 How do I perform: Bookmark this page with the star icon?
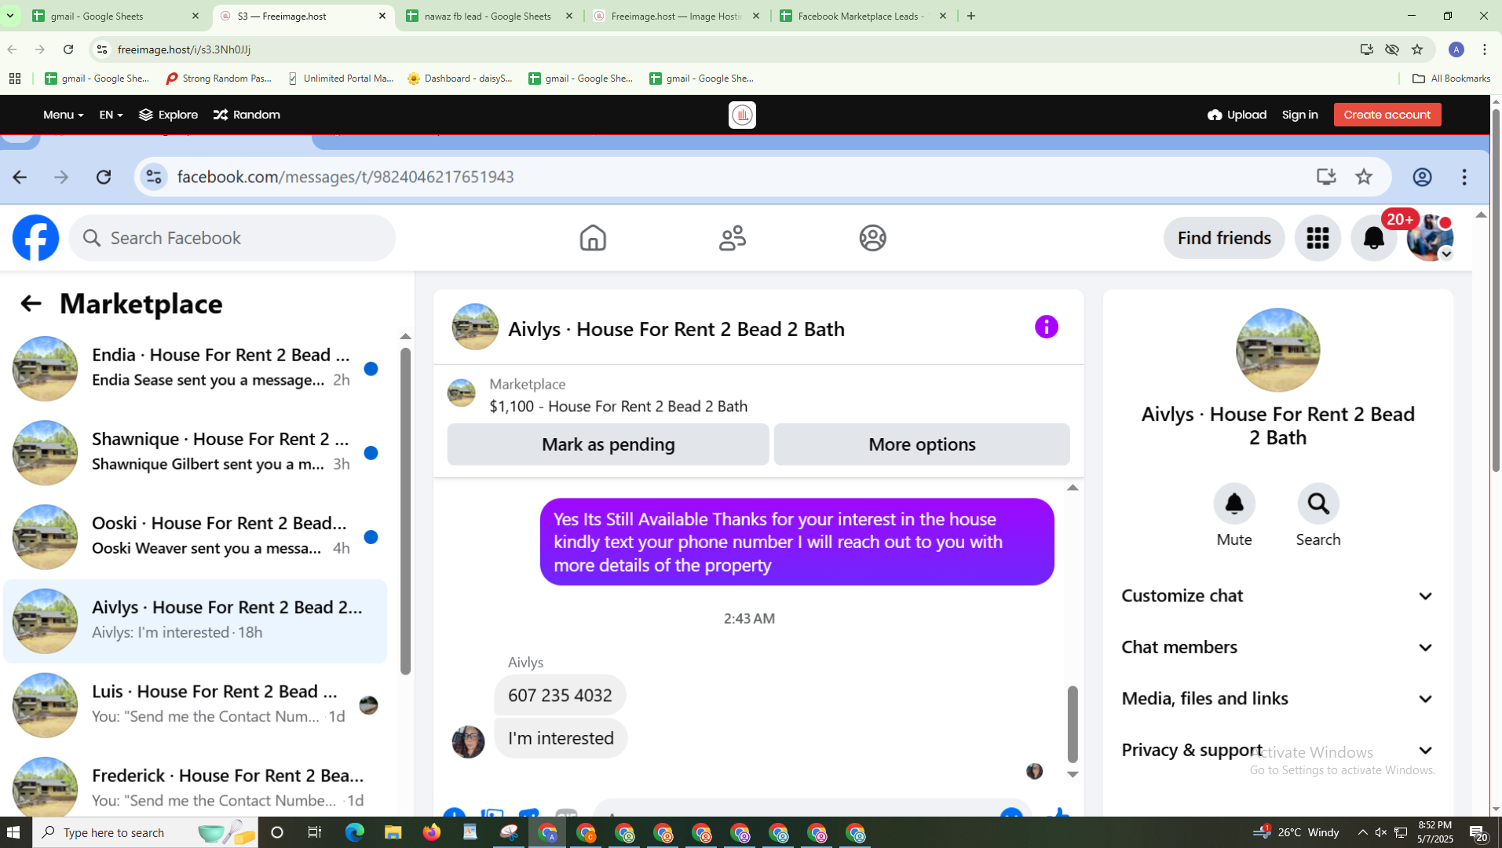pyautogui.click(x=1417, y=49)
